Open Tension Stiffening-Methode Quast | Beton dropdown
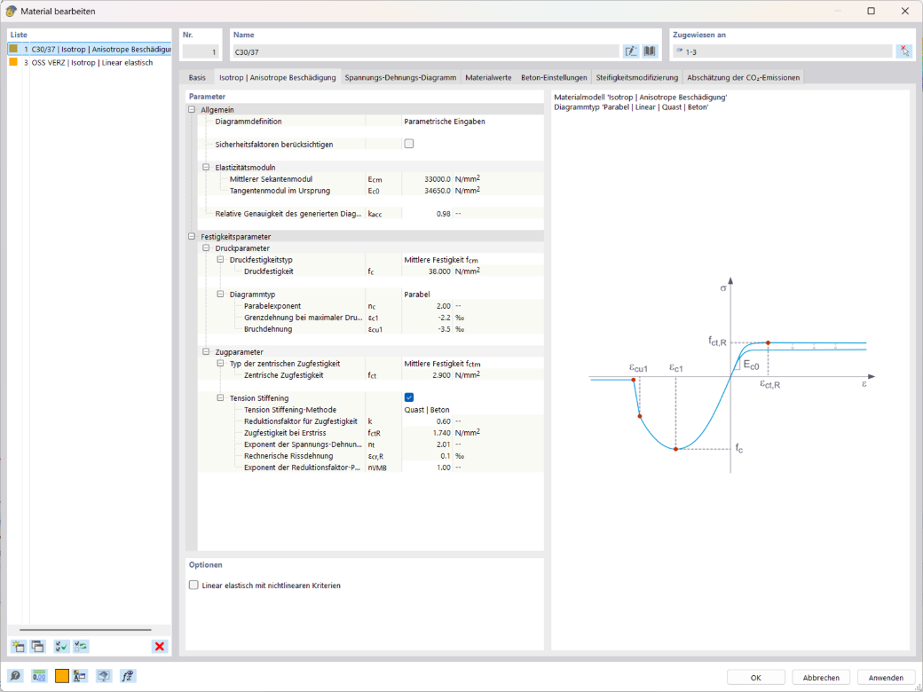 click(x=473, y=410)
